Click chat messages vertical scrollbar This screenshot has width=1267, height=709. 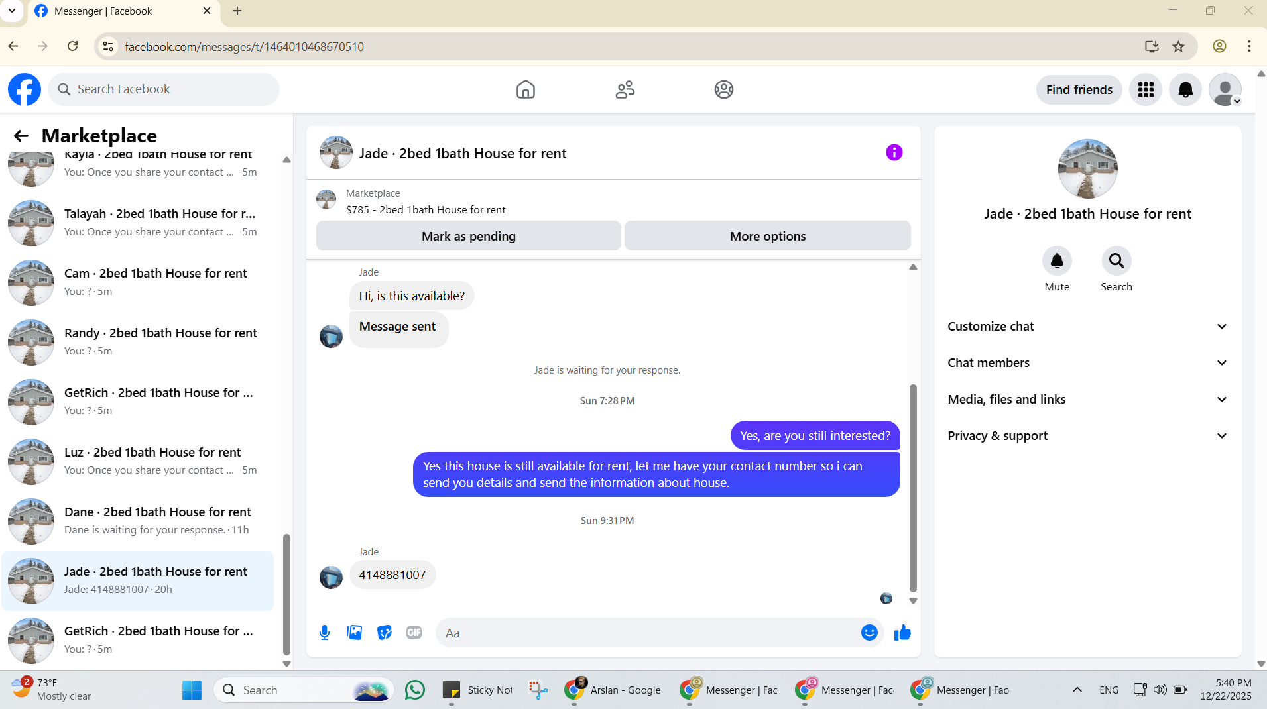pyautogui.click(x=913, y=489)
